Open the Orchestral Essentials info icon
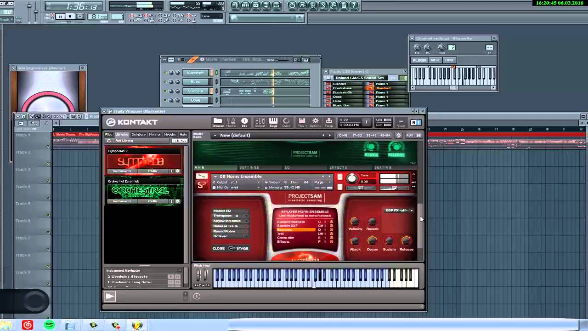 (172, 201)
